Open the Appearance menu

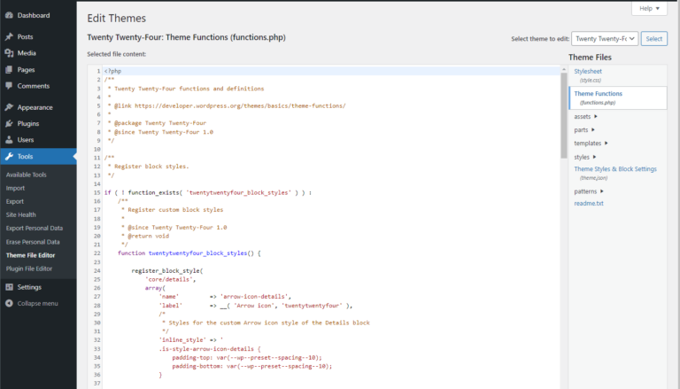(35, 107)
